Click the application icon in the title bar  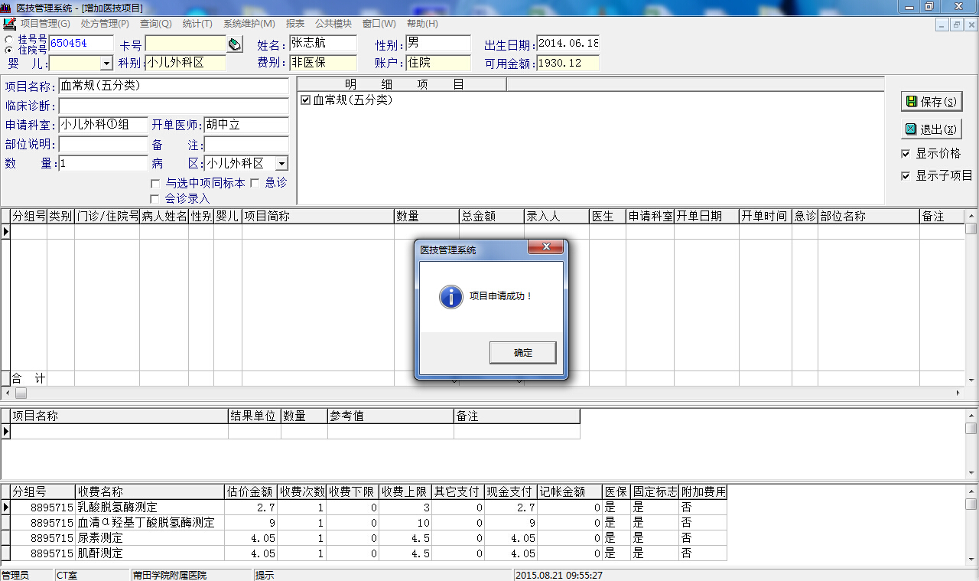7,7
